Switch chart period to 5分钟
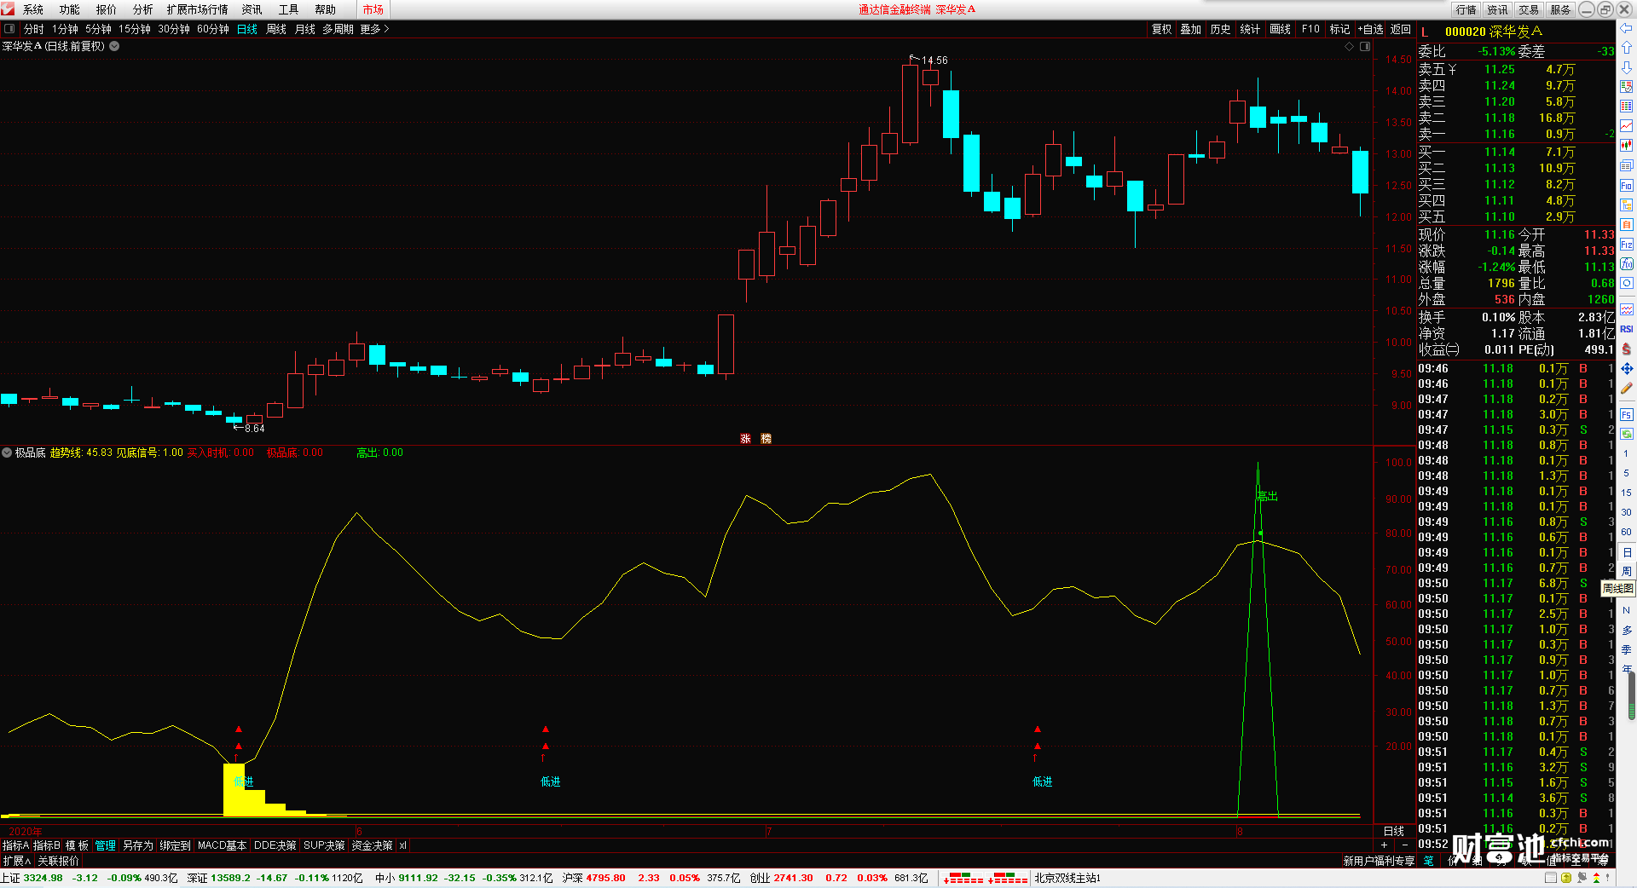The width and height of the screenshot is (1637, 888). pos(98,29)
